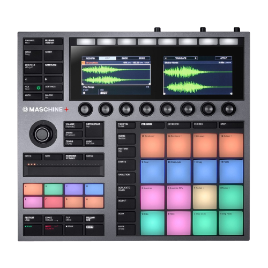Image resolution: width=268 pixels, height=268 pixels.
Task: Click APPLY on the right display
Action: pos(224,58)
